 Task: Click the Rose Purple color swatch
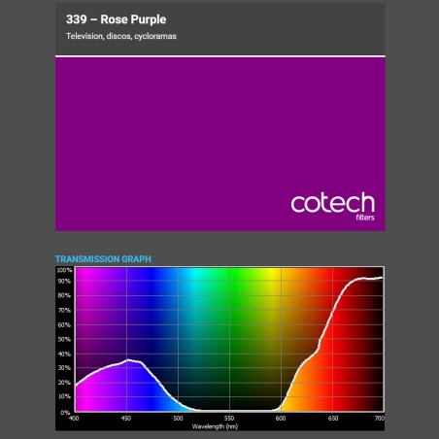tap(220, 144)
